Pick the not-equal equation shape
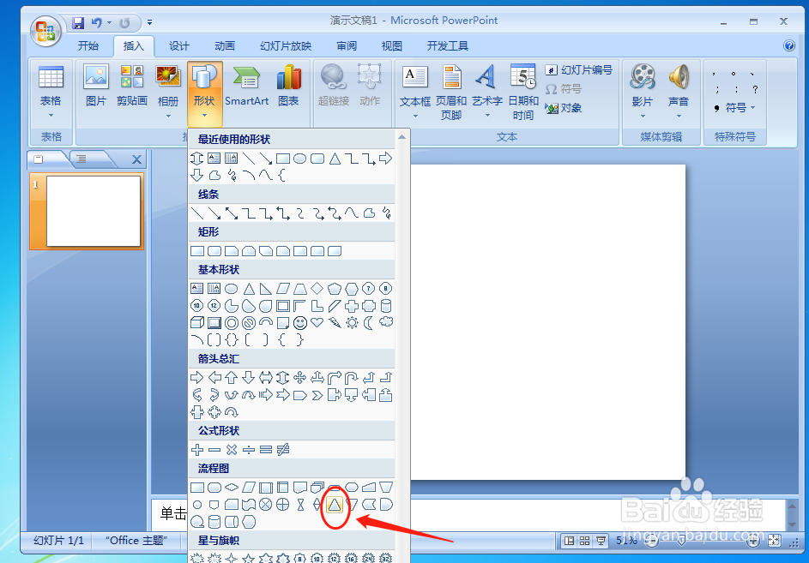 tap(283, 450)
